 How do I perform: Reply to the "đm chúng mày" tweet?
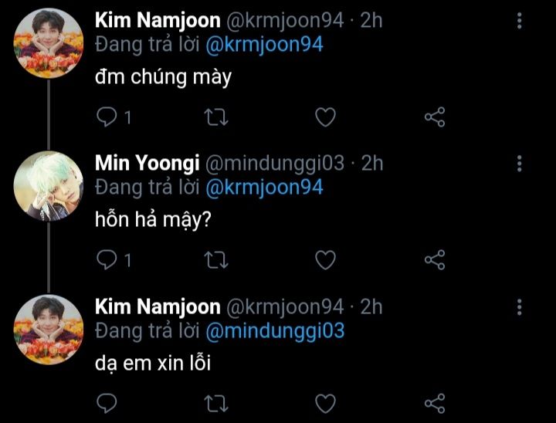[107, 117]
